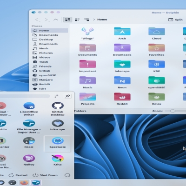Open openSUSE in Places sidebar

(49, 75)
